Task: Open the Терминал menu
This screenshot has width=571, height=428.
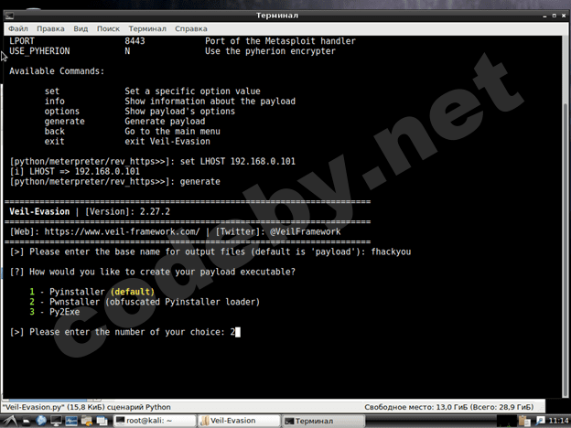Action: 147,28
